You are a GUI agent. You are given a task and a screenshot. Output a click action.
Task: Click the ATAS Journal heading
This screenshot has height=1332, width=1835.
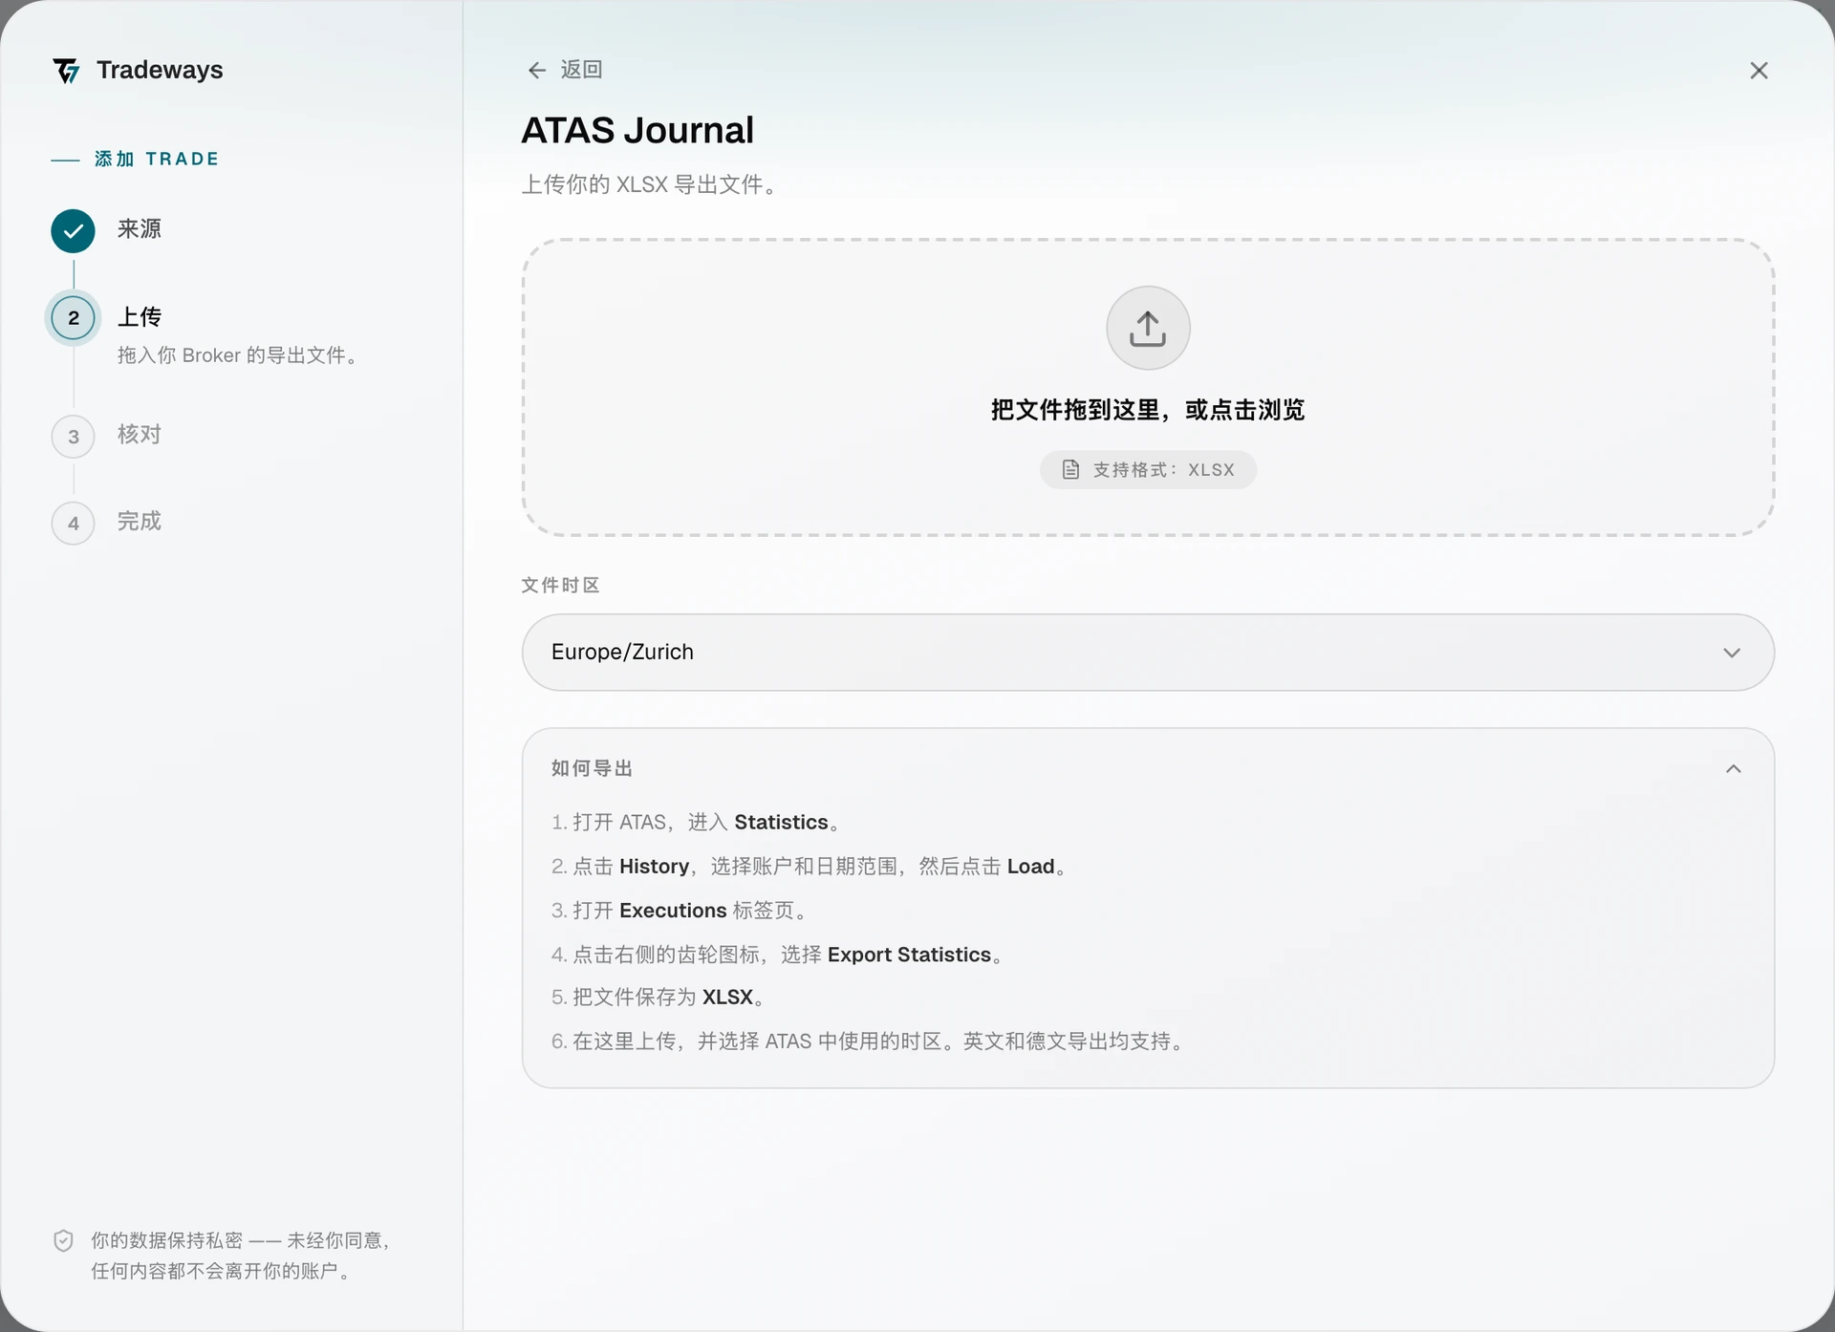(637, 130)
